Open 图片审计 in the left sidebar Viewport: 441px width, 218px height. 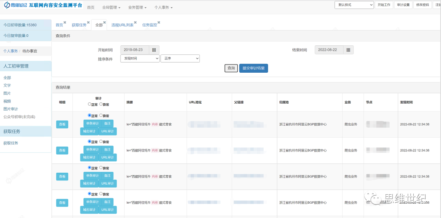pos(11,109)
